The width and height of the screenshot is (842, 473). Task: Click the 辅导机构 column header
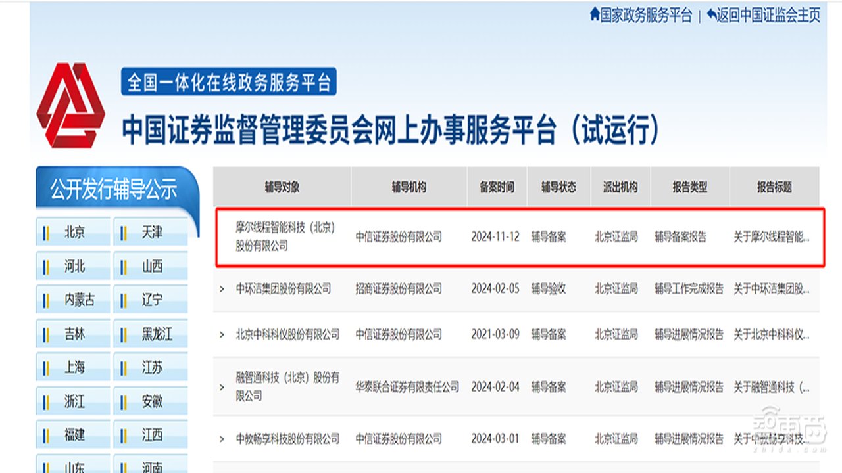[x=409, y=187]
